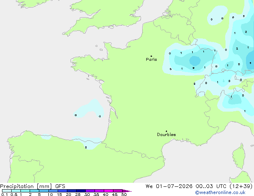Click the '20' legend scale label

69,194
